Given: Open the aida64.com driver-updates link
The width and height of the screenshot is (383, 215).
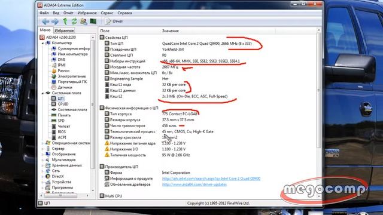Looking at the screenshot, I should pos(194,185).
